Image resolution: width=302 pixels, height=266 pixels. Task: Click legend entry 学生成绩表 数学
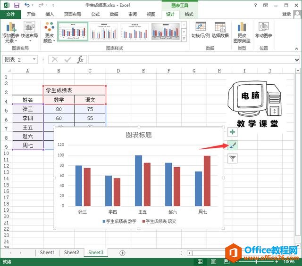[x=119, y=221]
